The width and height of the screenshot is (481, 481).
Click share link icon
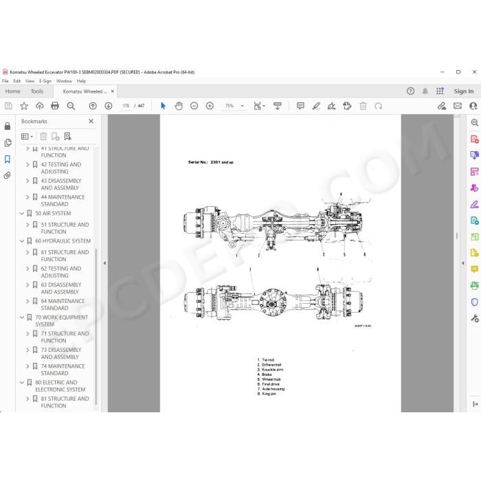pyautogui.click(x=442, y=106)
